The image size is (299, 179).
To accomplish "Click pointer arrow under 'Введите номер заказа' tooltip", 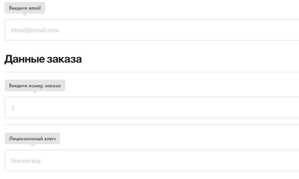I will [34, 92].
